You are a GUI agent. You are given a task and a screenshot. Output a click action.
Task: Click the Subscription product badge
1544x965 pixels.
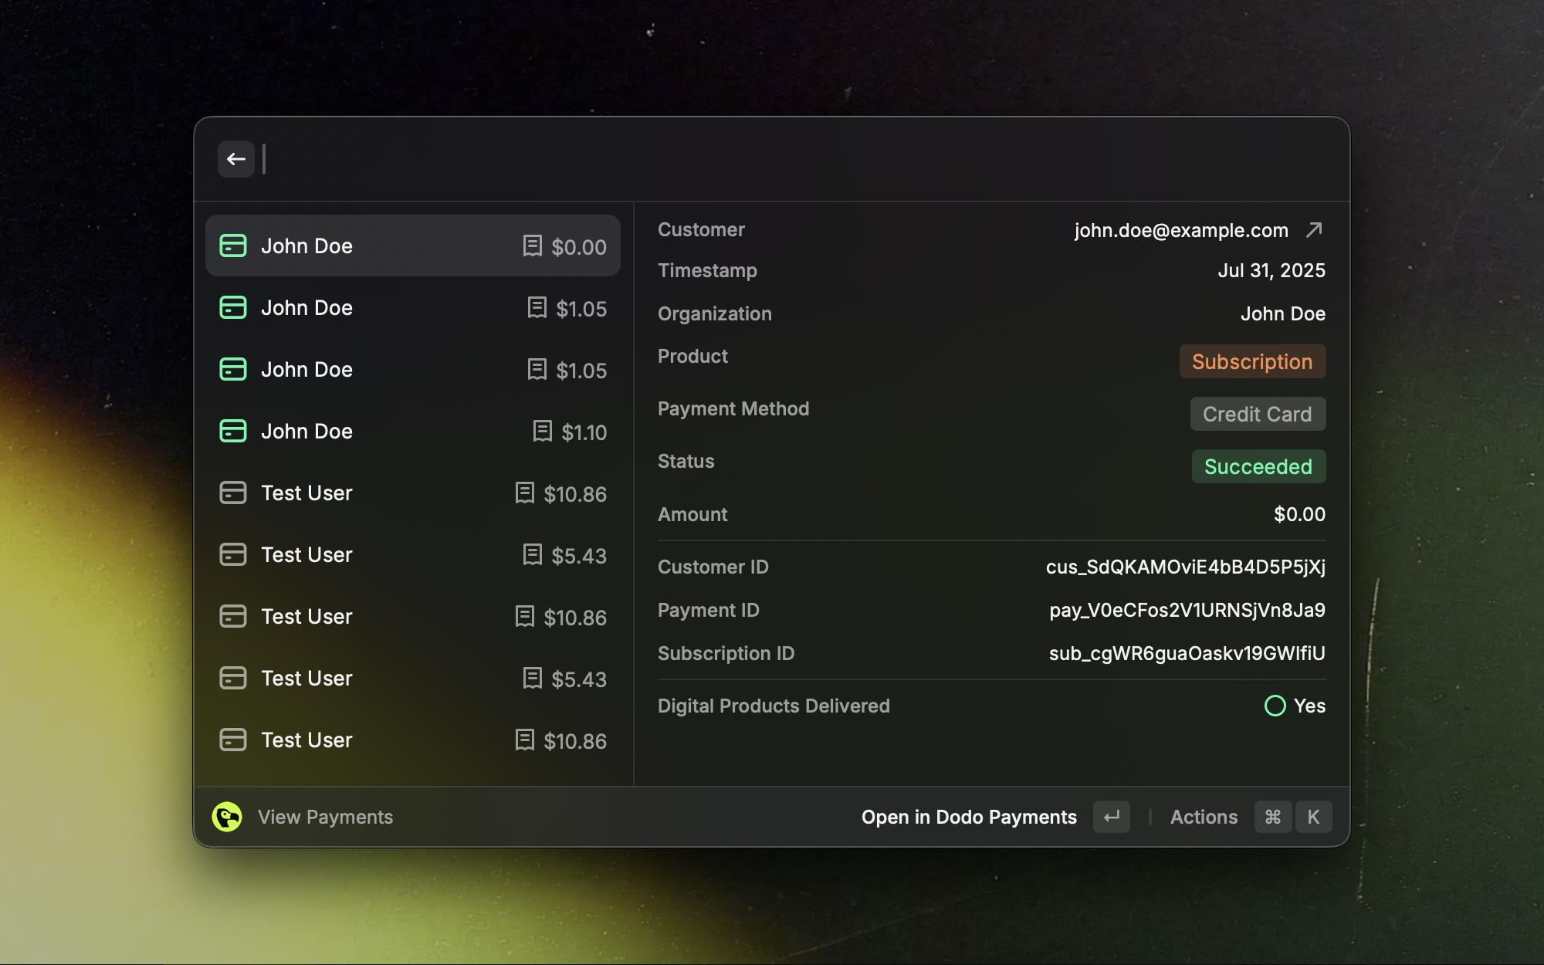coord(1252,361)
